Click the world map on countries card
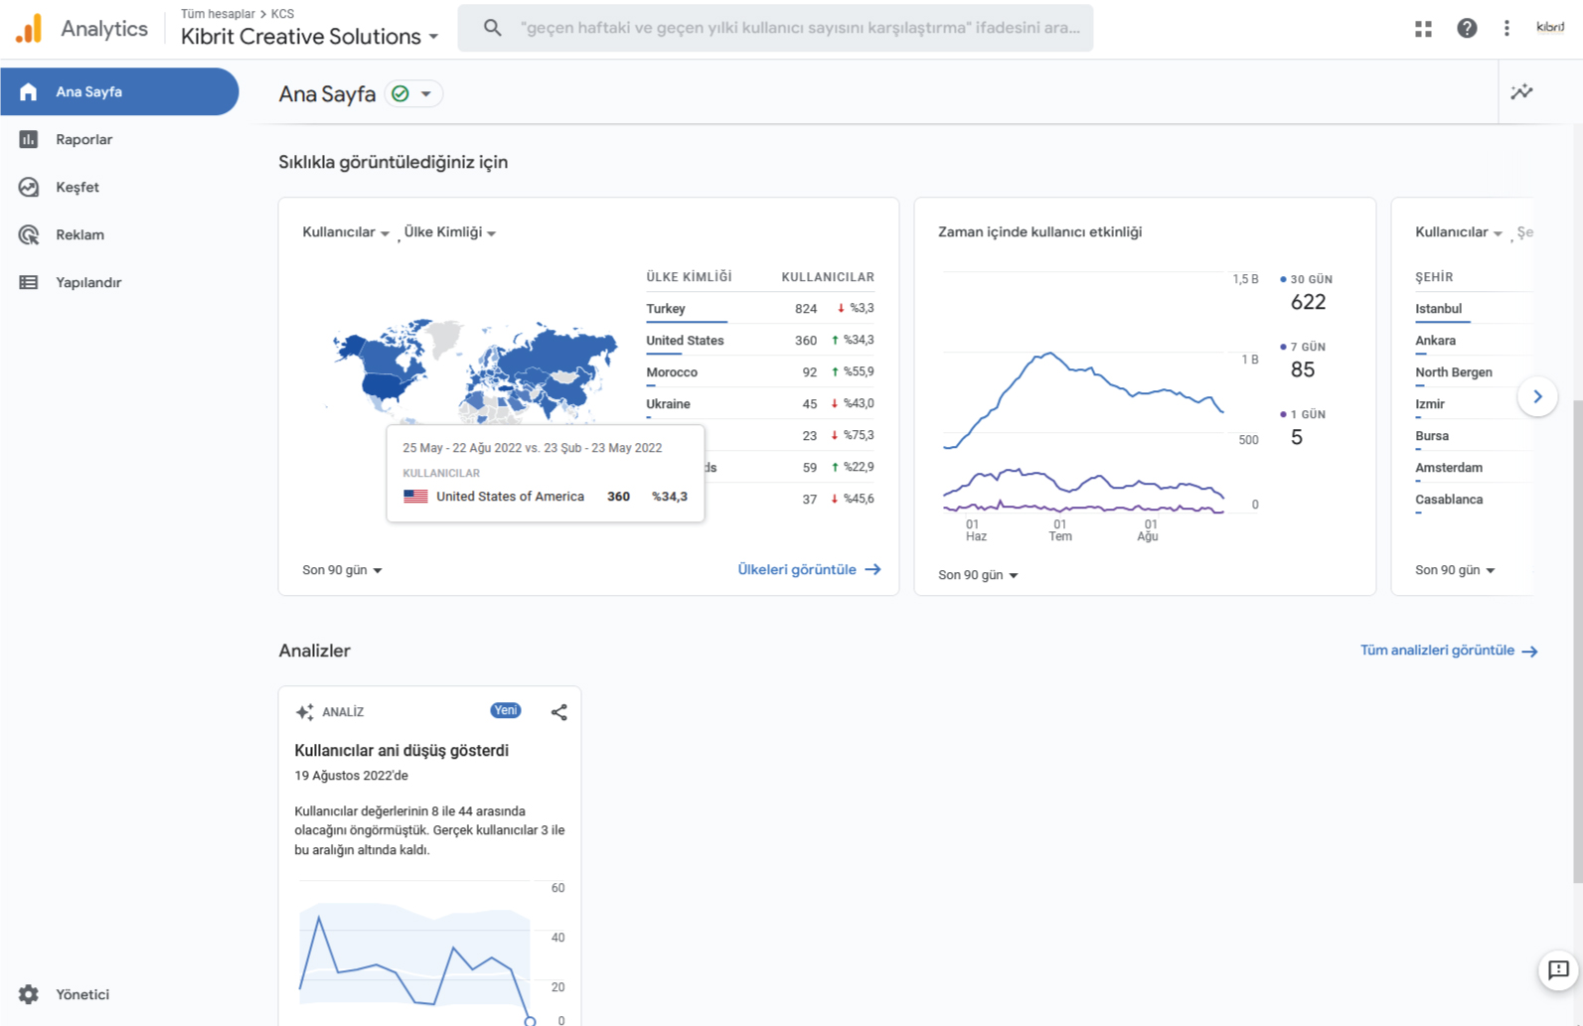Screen dimensions: 1583x1026 click(475, 369)
